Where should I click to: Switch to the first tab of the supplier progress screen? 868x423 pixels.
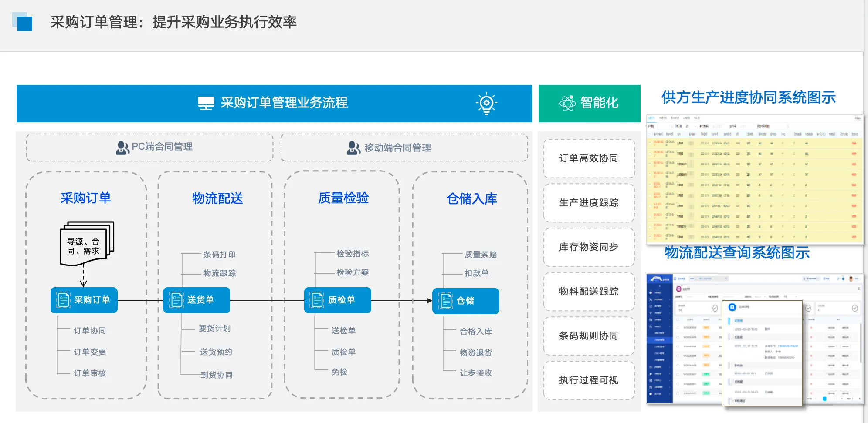coord(651,118)
